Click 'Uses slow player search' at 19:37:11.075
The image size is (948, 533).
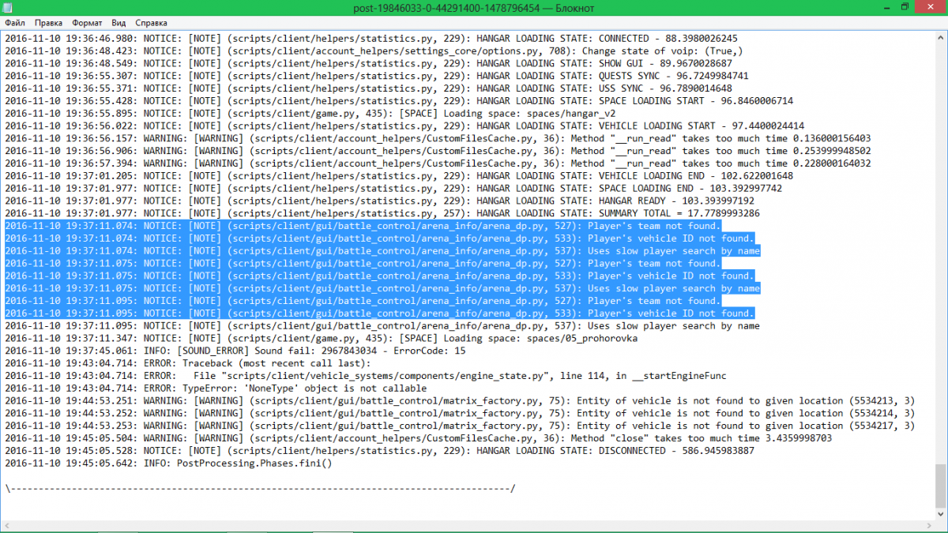(653, 288)
